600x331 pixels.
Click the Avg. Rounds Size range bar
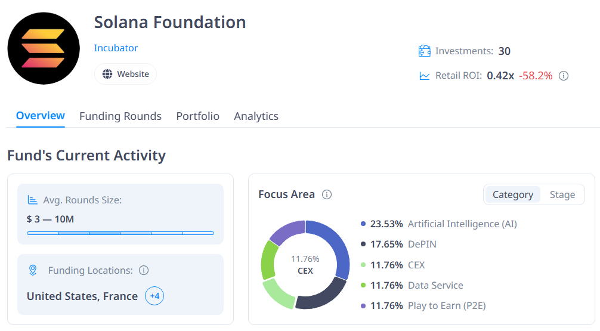coord(120,233)
